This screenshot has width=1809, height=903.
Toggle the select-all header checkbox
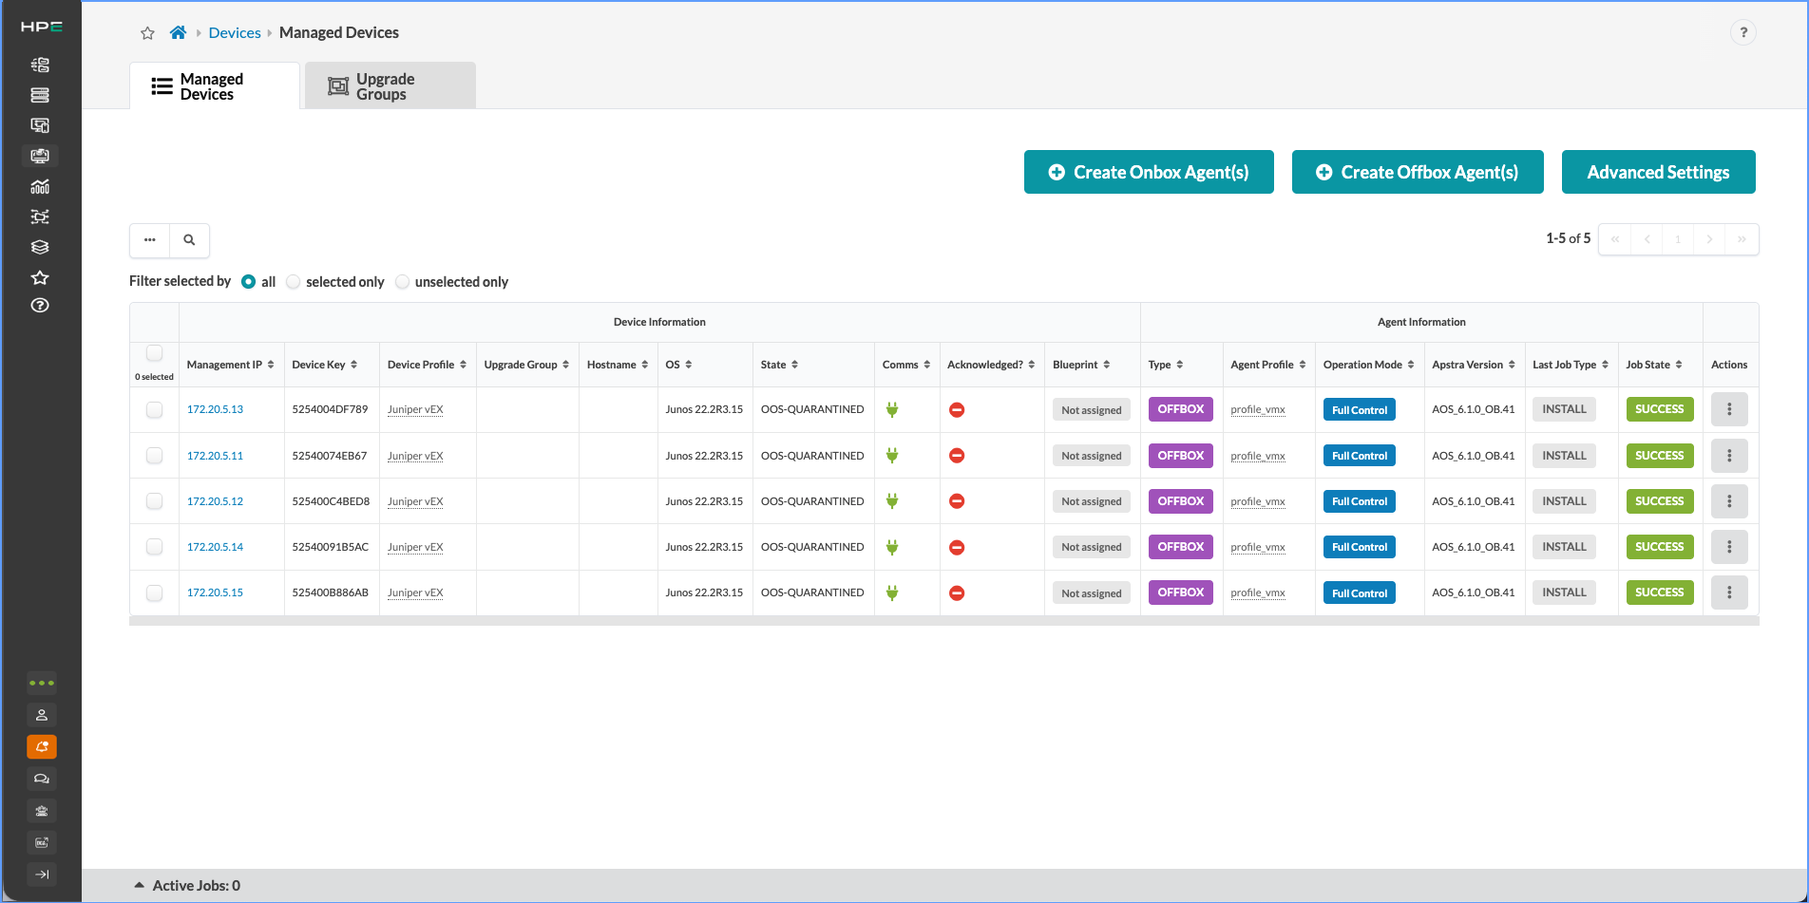click(x=155, y=353)
